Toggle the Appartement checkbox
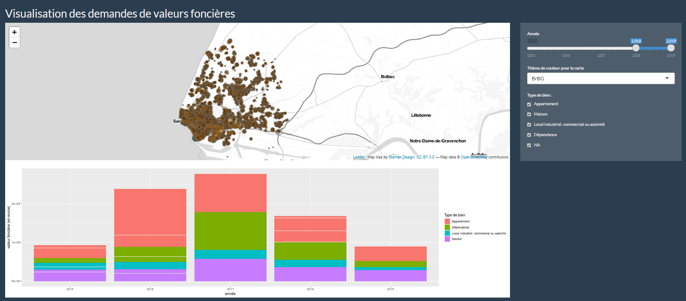Screen dimensions: 686x301 tap(529, 104)
